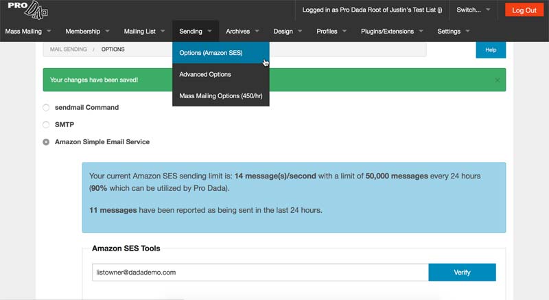Click the '11 messages' sent count text
549x300 pixels.
pos(113,210)
